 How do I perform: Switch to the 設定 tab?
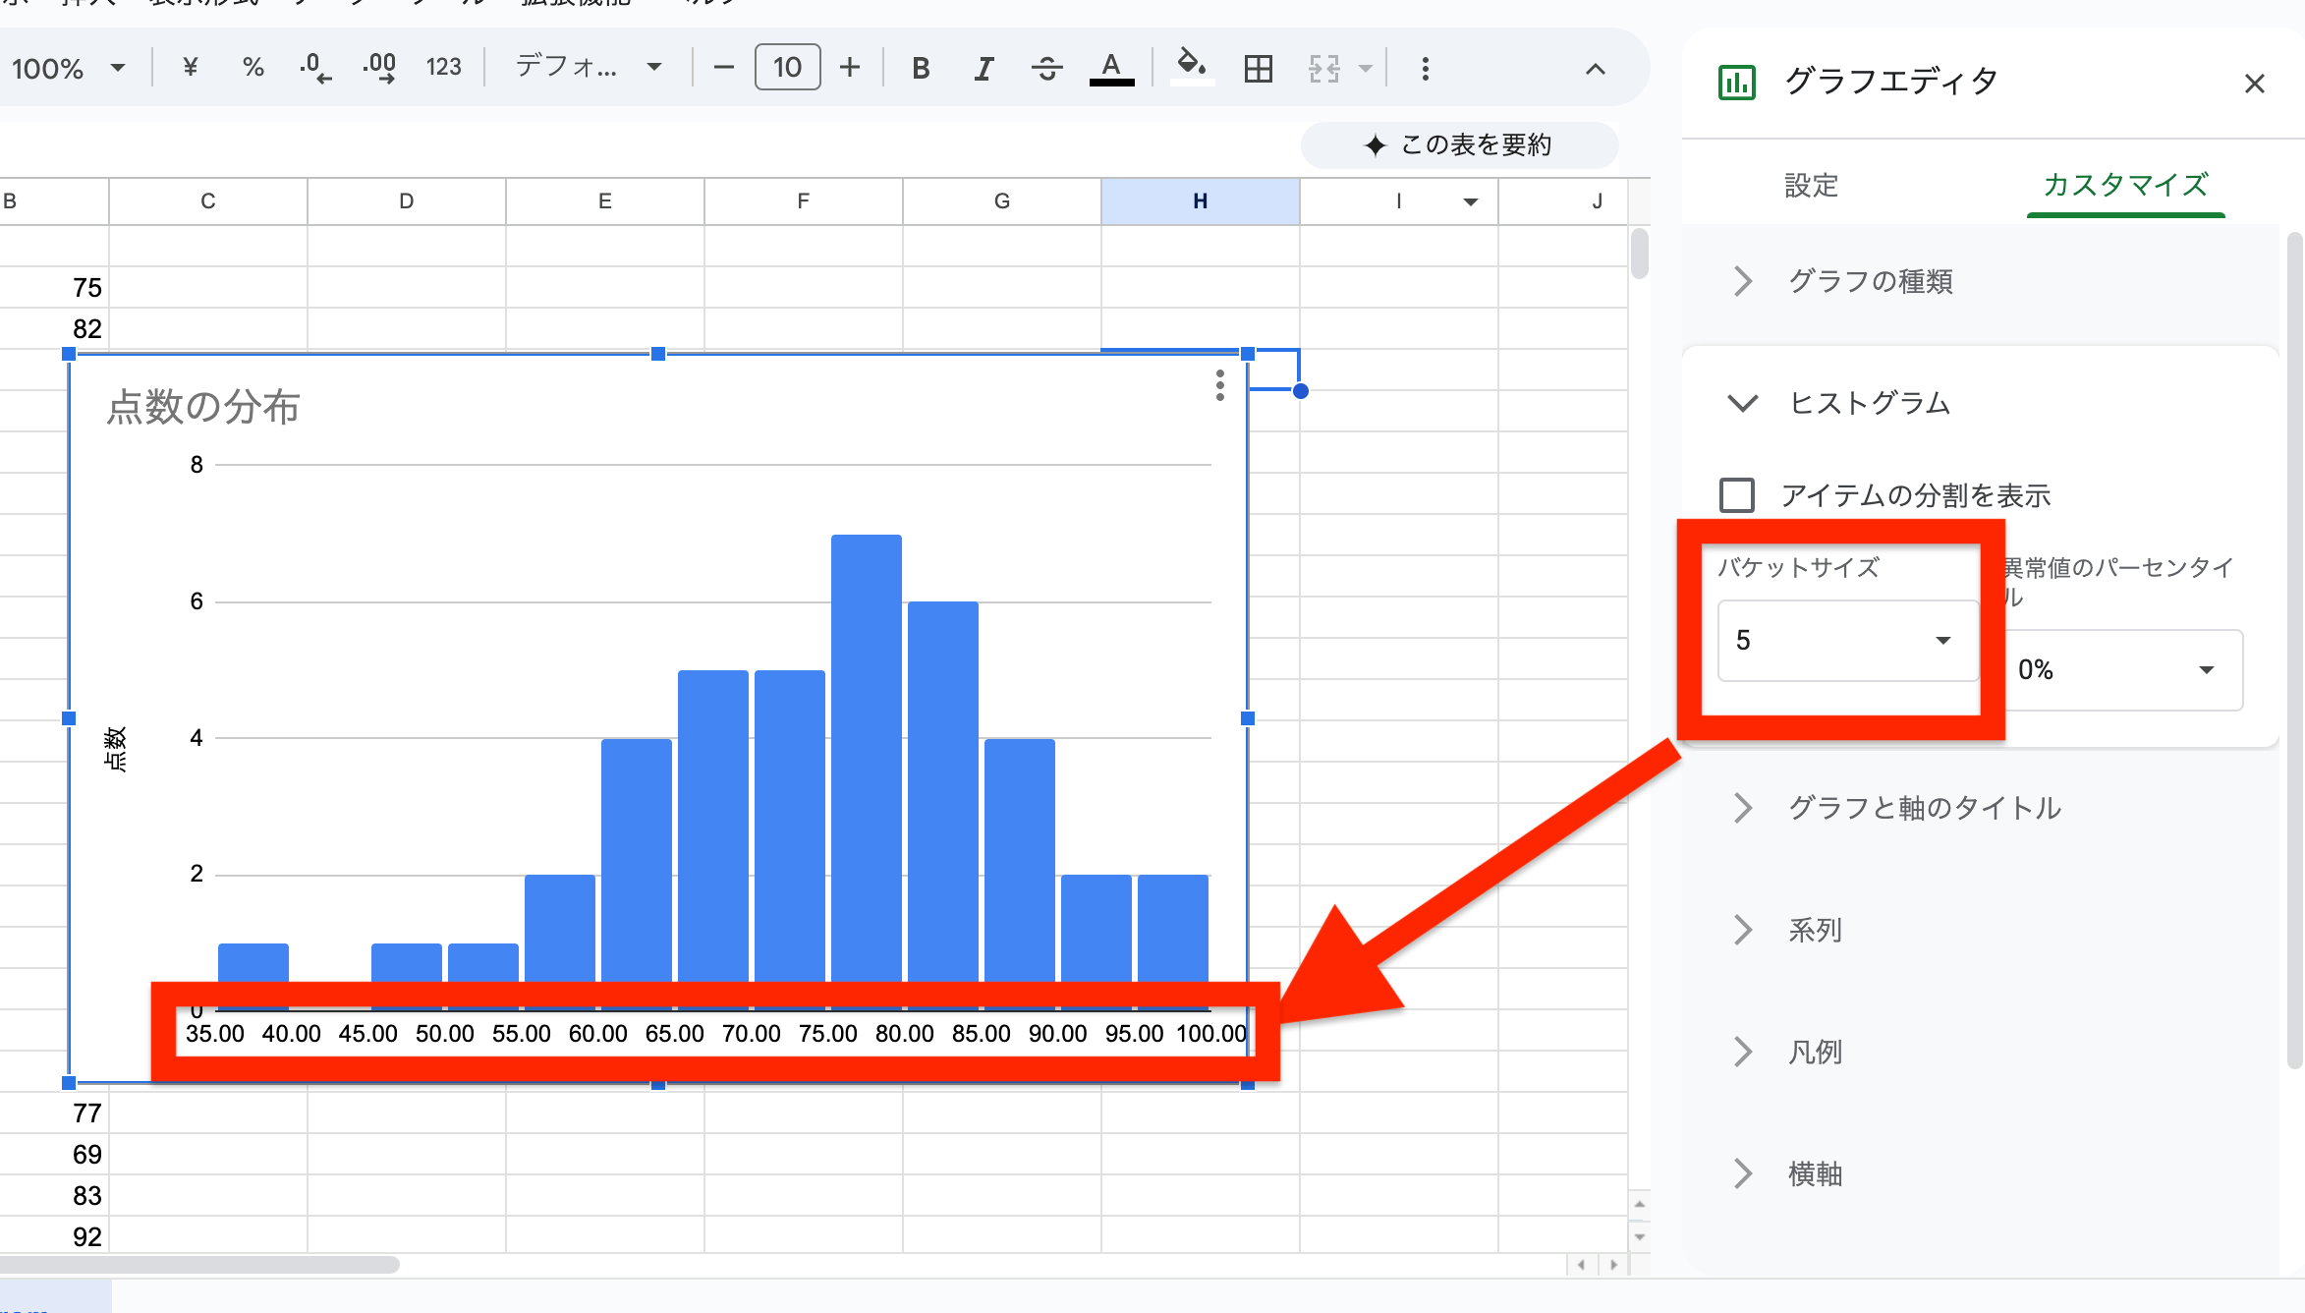tap(1811, 186)
